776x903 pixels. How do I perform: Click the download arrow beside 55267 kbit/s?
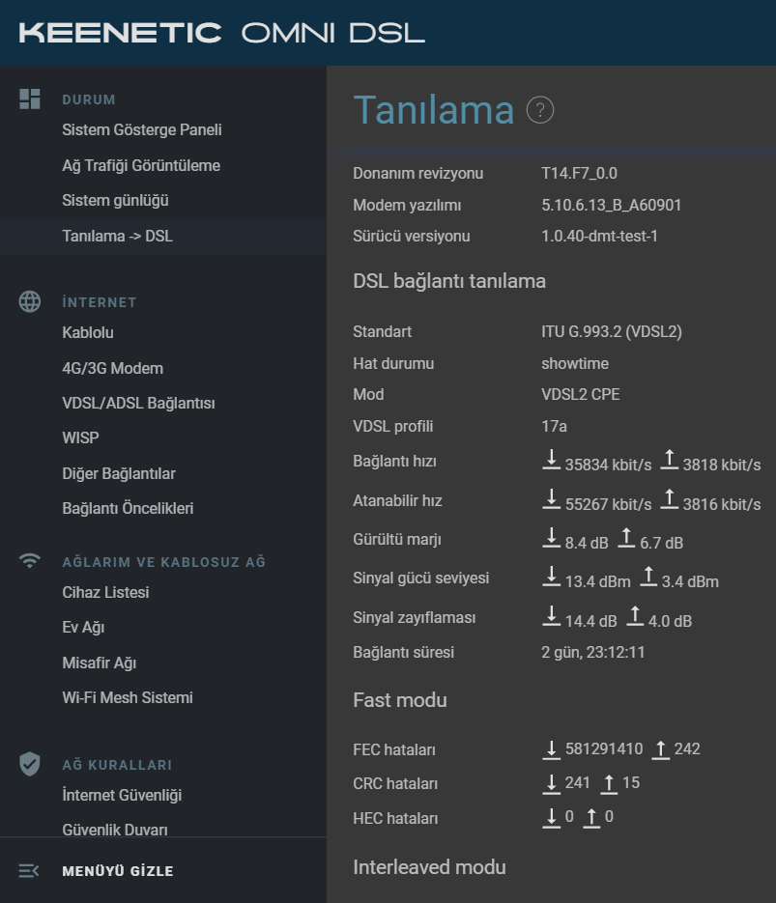[x=552, y=499]
